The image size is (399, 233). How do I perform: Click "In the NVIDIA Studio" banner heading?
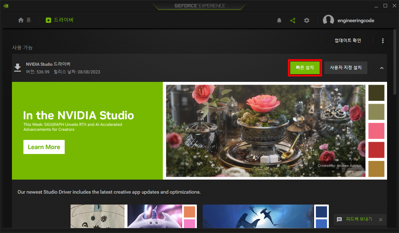pyautogui.click(x=78, y=115)
